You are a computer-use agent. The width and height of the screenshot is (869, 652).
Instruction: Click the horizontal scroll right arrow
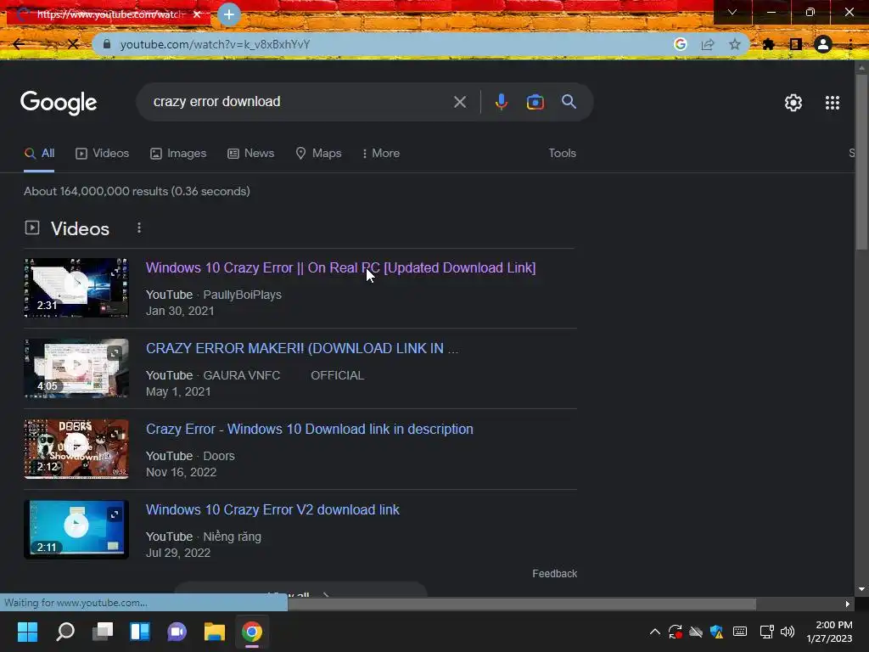click(848, 604)
